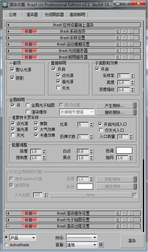148x252 pixels.
Task: Toggle the 大气效果 checkbox
Action: 36,129
